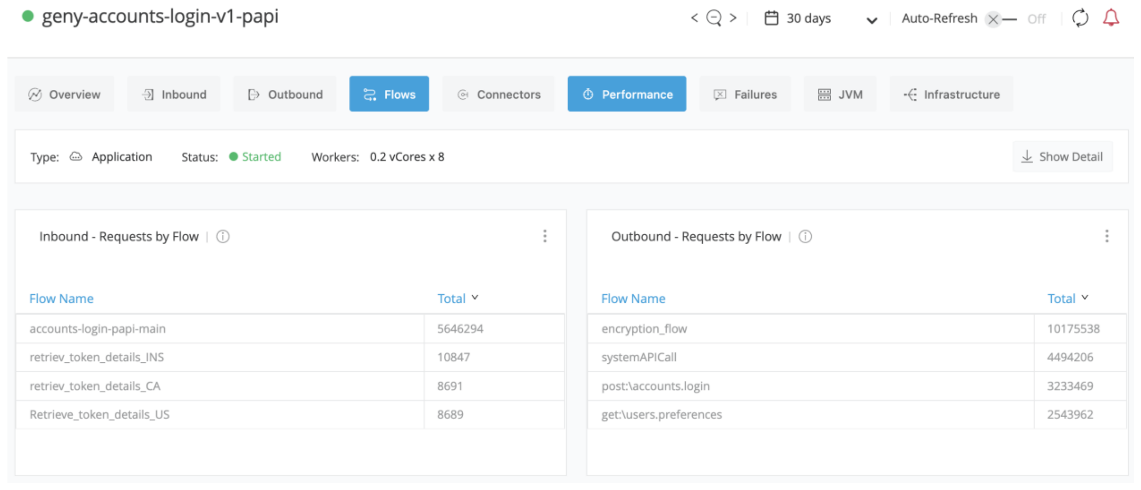
Task: Sort Inbound table by Flow Name header
Action: tap(62, 298)
